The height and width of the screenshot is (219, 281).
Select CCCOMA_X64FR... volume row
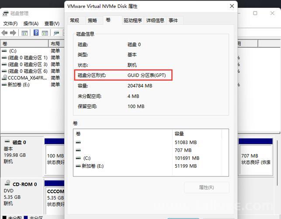32,78
